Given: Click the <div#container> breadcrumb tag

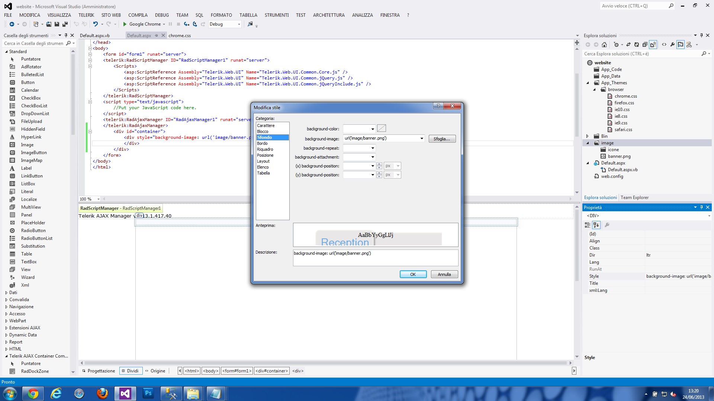Looking at the screenshot, I should pyautogui.click(x=272, y=371).
